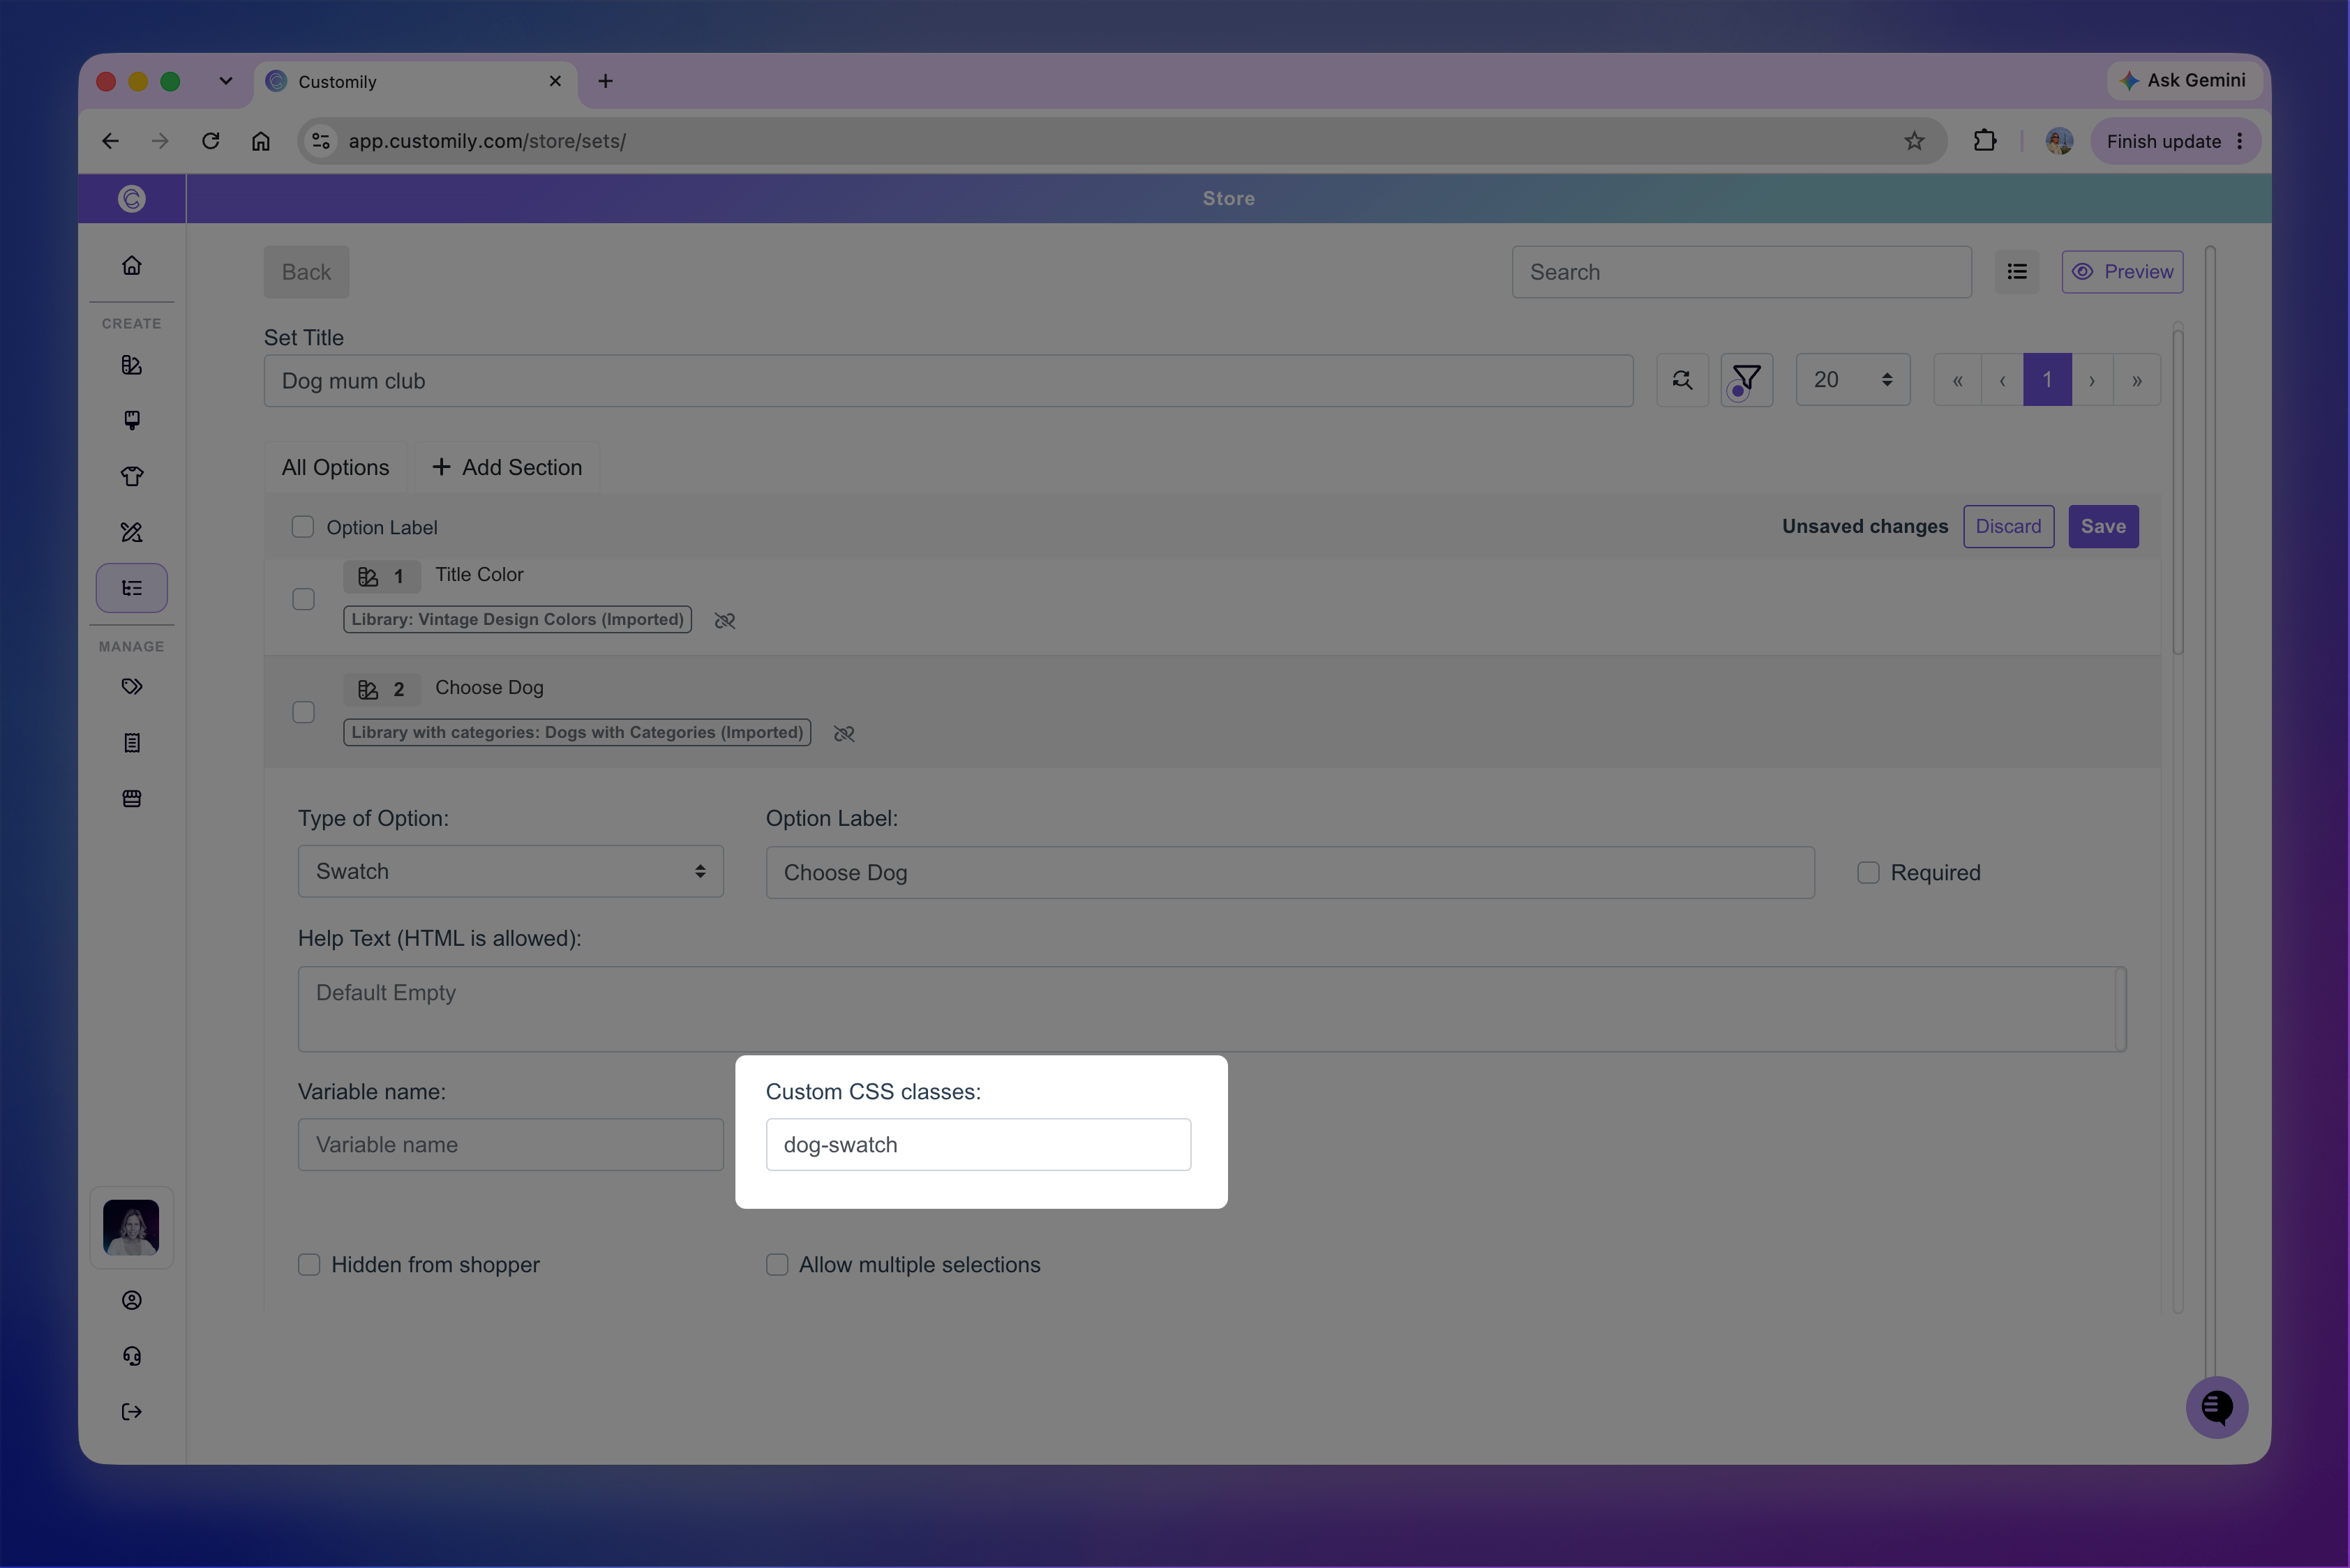Click the ruler and pencil tools icon
The height and width of the screenshot is (1568, 2350).
(131, 532)
